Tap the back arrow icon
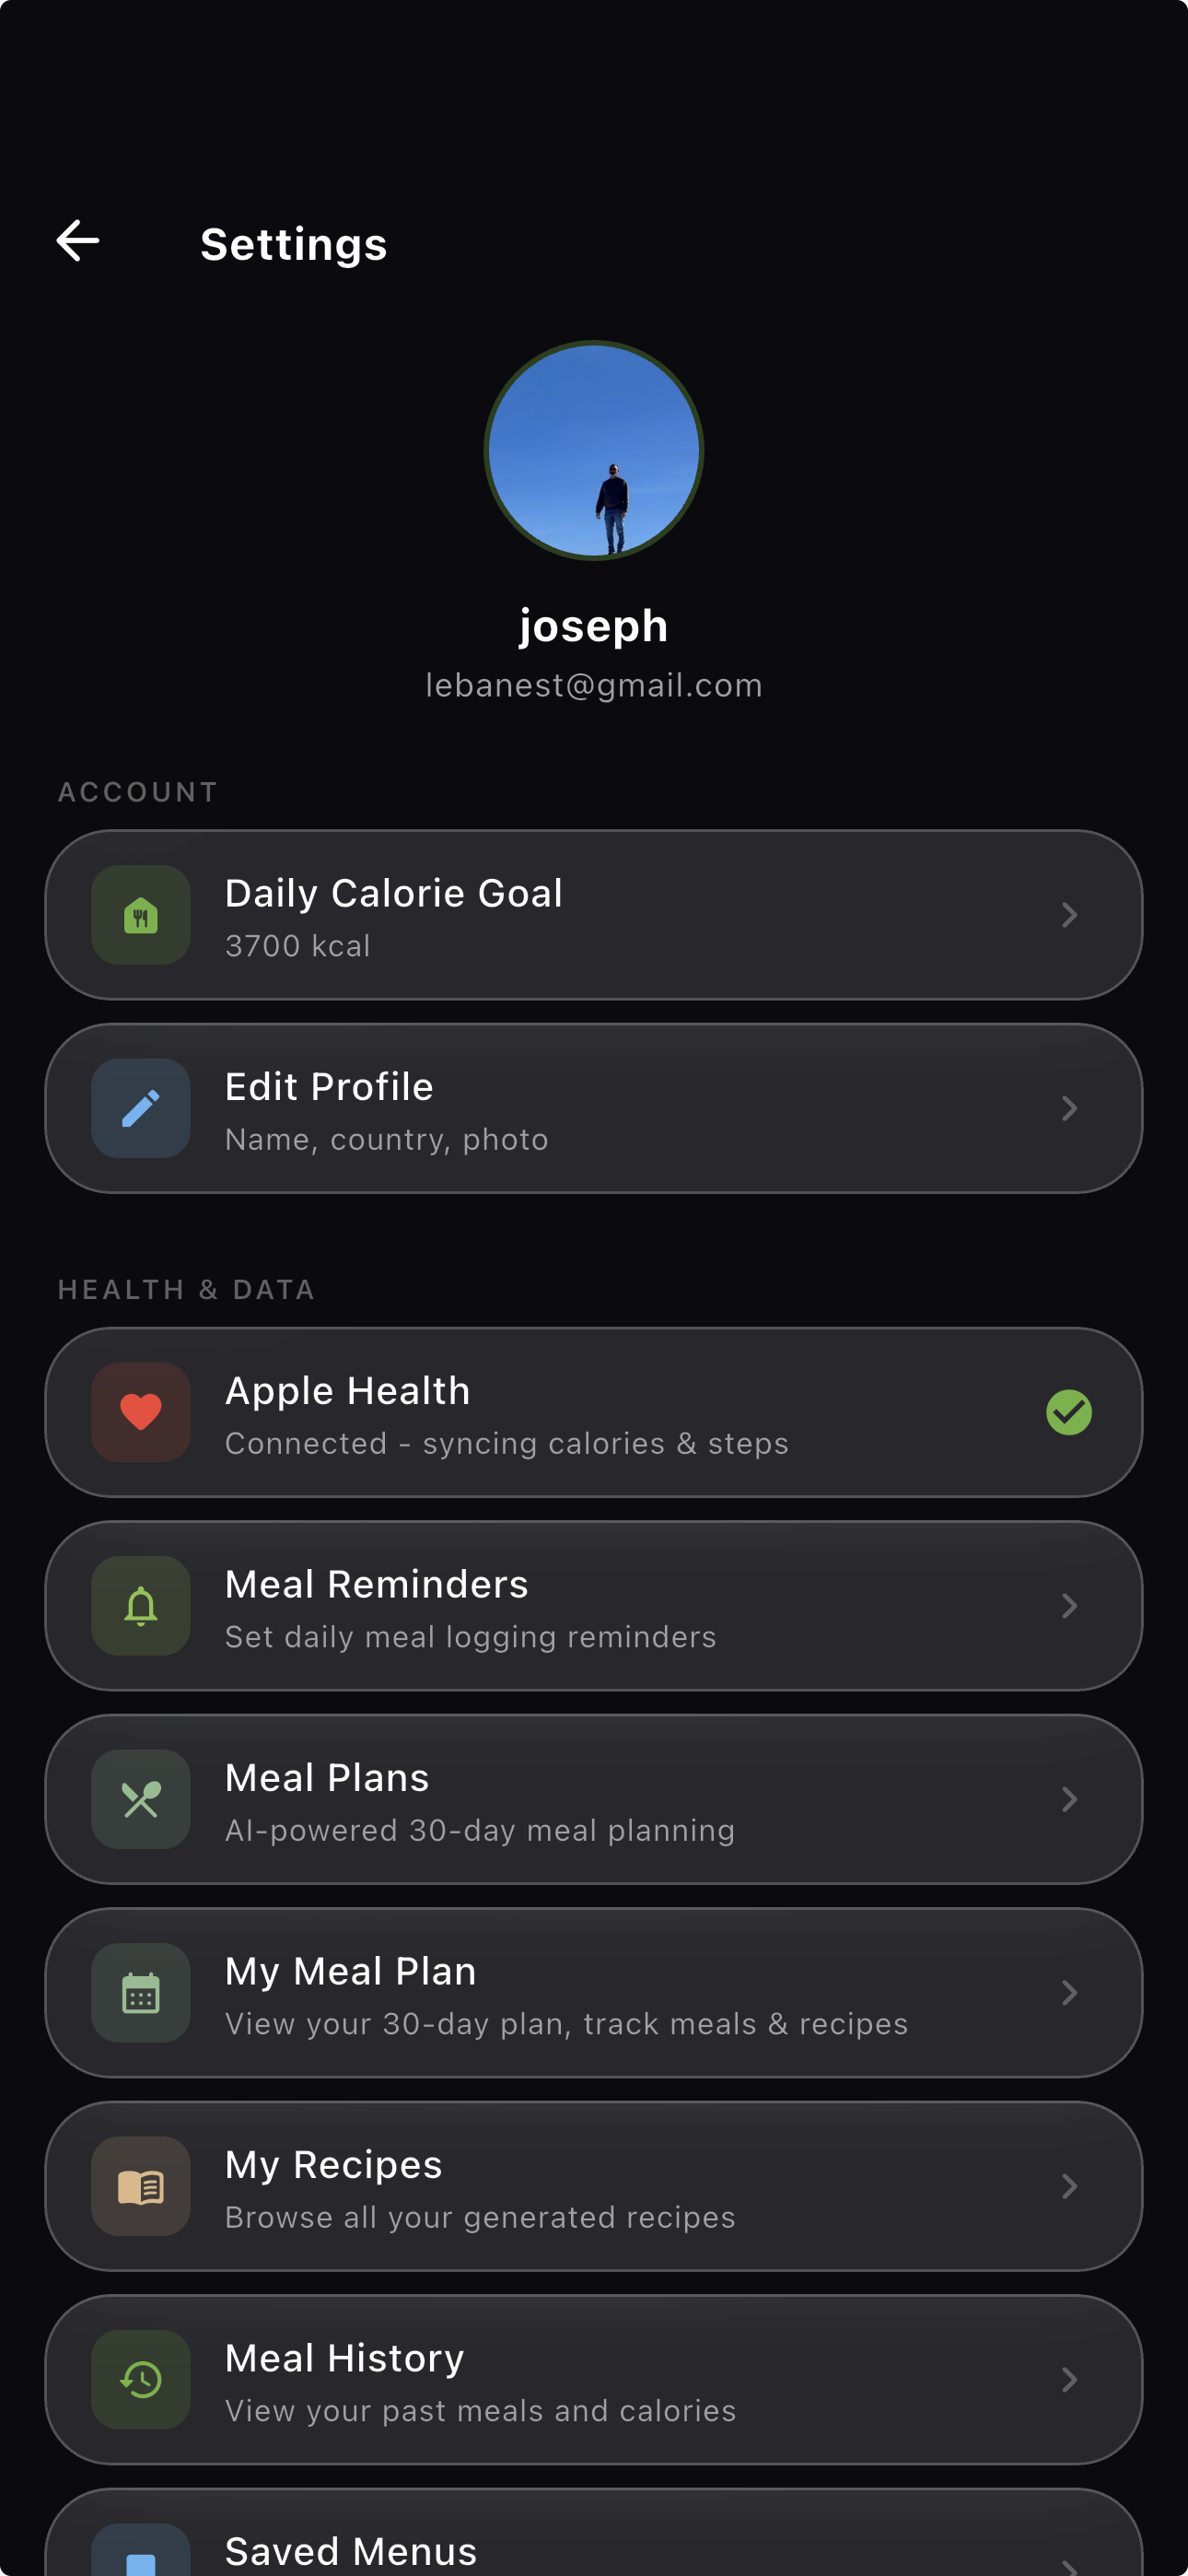Viewport: 1188px width, 2576px height. pos(78,241)
